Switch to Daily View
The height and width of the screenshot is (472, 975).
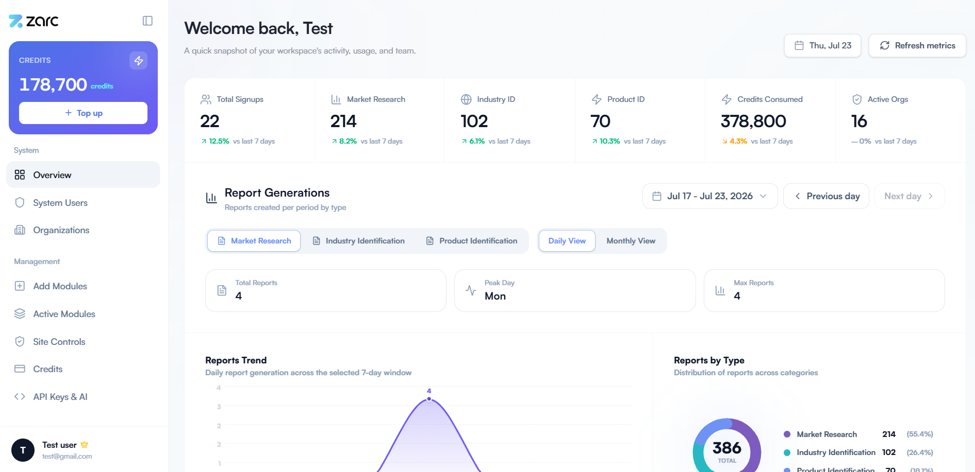[x=567, y=241]
